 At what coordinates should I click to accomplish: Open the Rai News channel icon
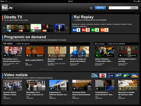(x=119, y=75)
